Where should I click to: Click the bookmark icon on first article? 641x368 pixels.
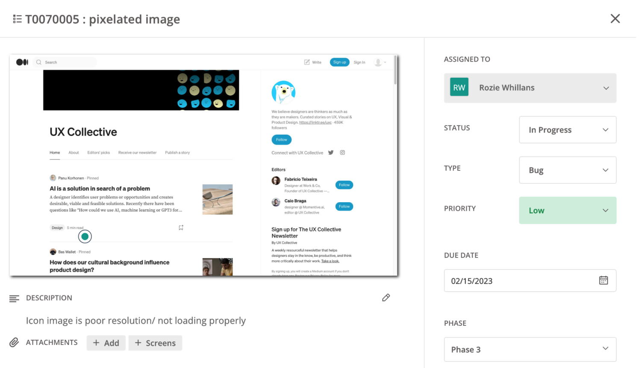181,228
